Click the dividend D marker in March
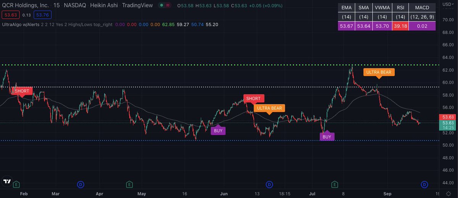 [x=81, y=184]
